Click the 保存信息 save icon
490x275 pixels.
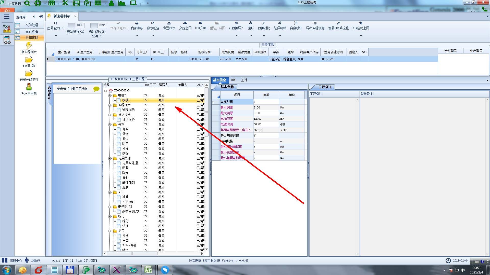pyautogui.click(x=118, y=23)
